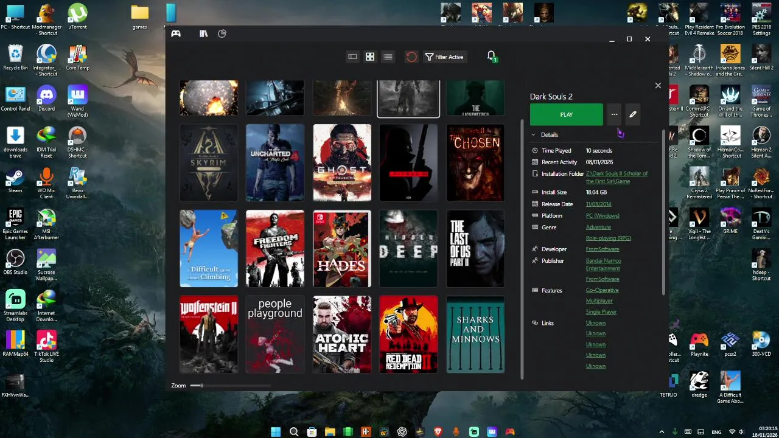Click the PC (Windows) platform link
Viewport: 779px width, 438px height.
click(x=603, y=216)
